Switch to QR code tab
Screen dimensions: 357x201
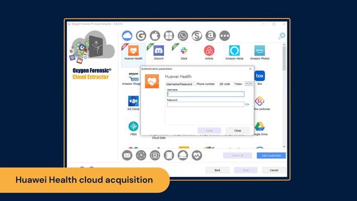pyautogui.click(x=225, y=84)
